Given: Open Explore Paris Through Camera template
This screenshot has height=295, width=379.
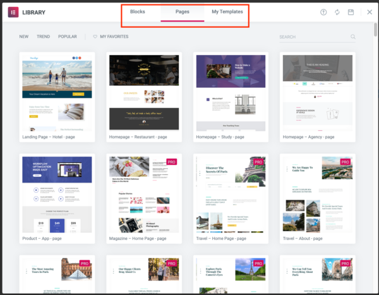Looking at the screenshot, I should coord(231,275).
